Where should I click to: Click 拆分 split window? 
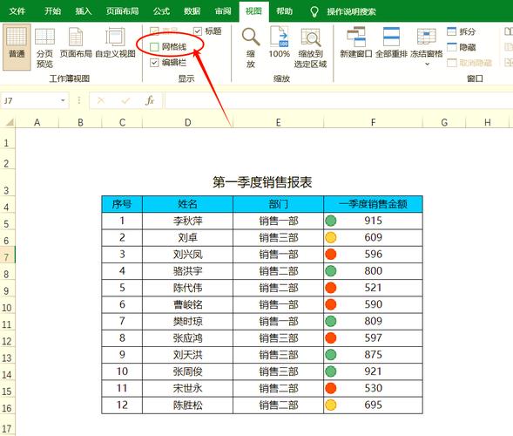(x=461, y=31)
